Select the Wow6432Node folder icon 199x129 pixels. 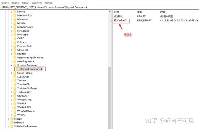tap(15, 111)
